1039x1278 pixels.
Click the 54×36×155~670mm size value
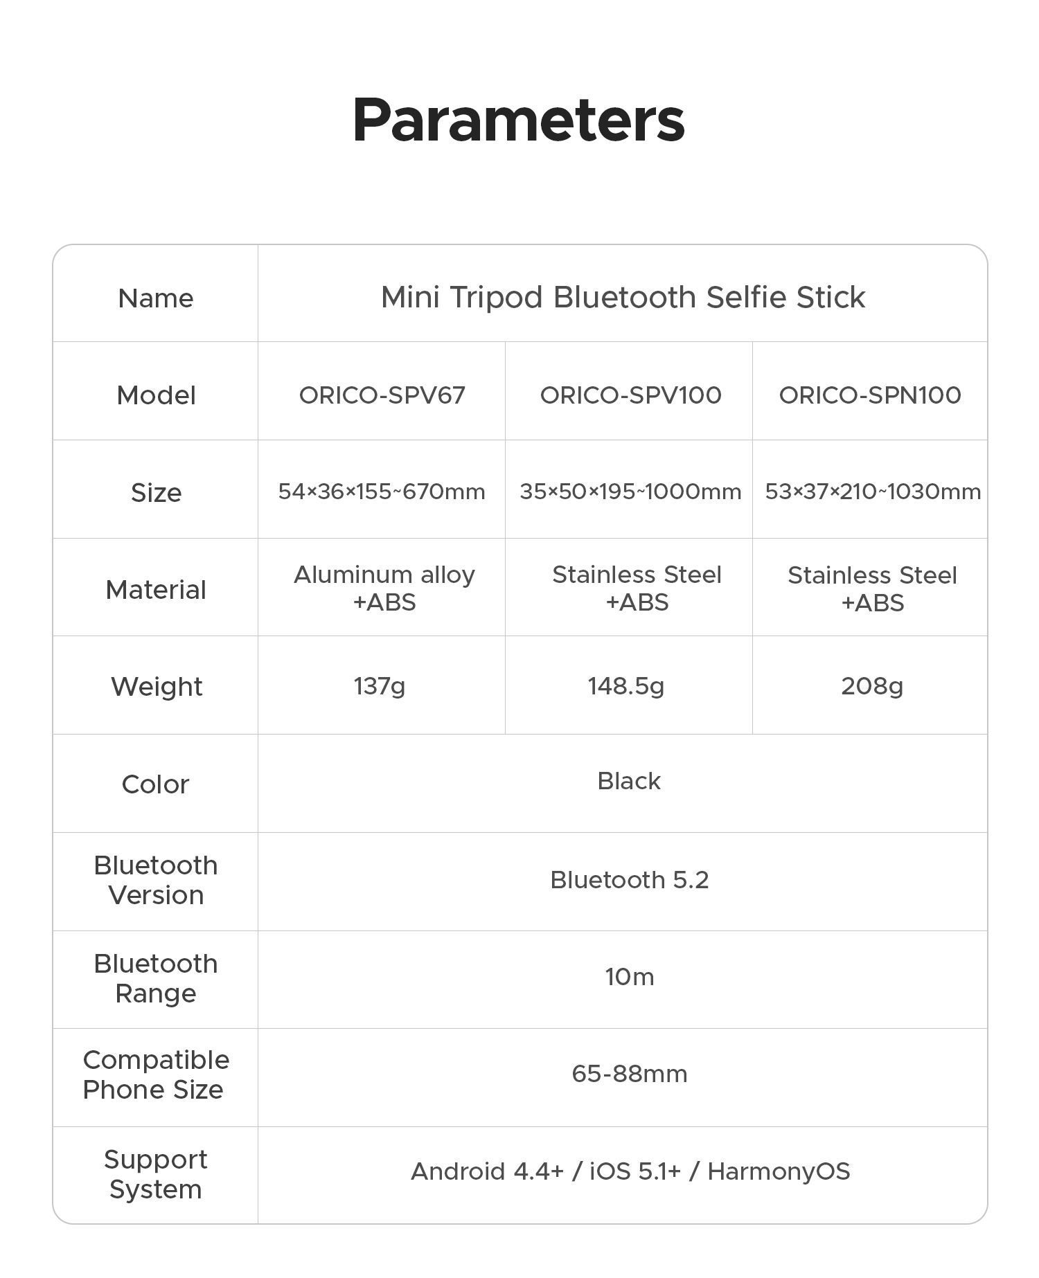point(382,492)
